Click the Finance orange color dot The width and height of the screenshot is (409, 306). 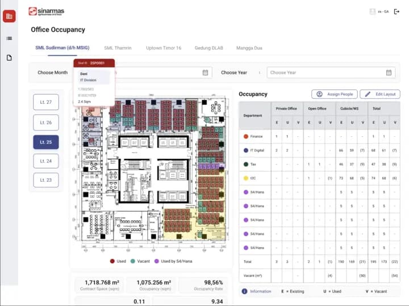point(246,136)
